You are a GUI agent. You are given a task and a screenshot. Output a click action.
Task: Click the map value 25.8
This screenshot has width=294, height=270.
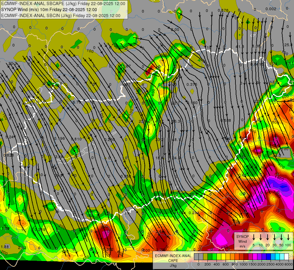(288, 45)
